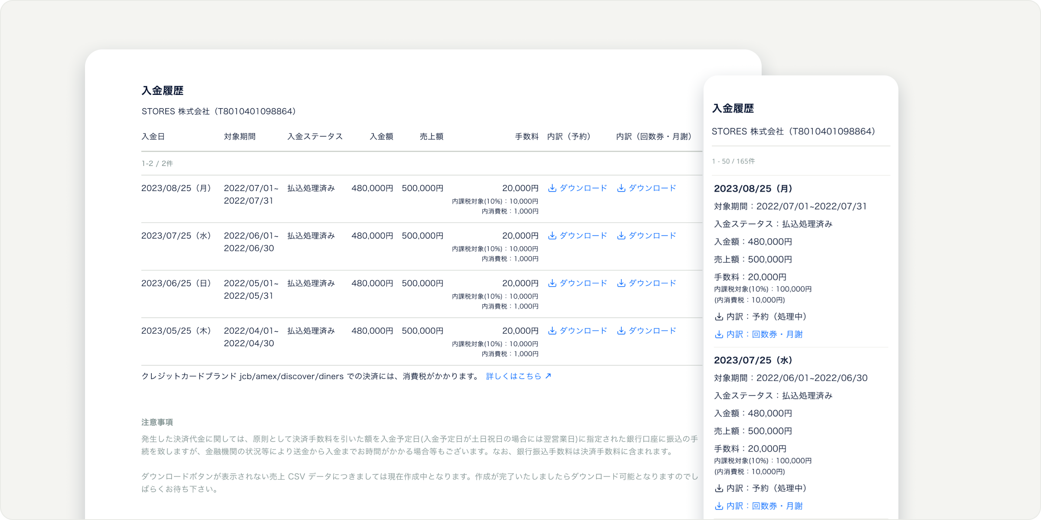Download 予約 breakdown text link for 2023/08/25
The width and height of the screenshot is (1041, 520).
pyautogui.click(x=583, y=188)
